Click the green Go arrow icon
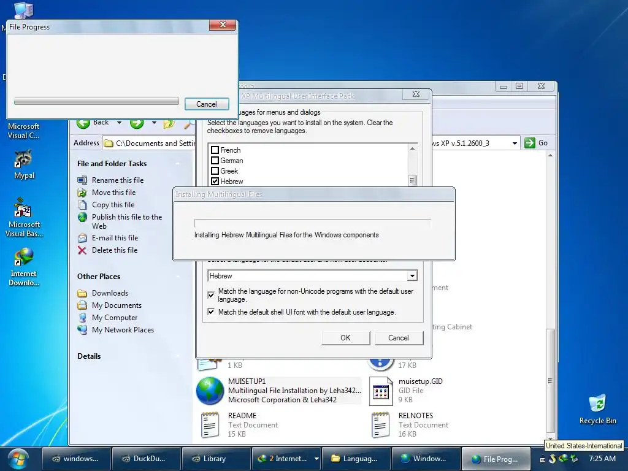628x471 pixels. click(529, 143)
